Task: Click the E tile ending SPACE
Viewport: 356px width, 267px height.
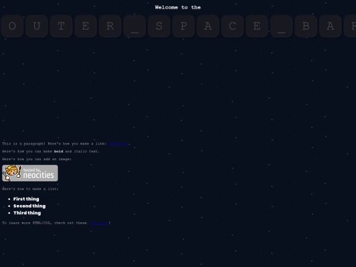Action: point(257,26)
